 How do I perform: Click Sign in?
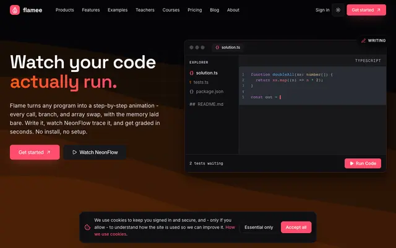[x=322, y=10]
